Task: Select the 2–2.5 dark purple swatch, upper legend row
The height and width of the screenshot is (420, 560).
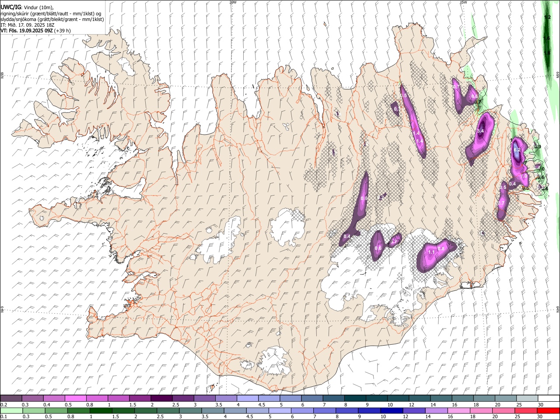Action: click(x=161, y=399)
